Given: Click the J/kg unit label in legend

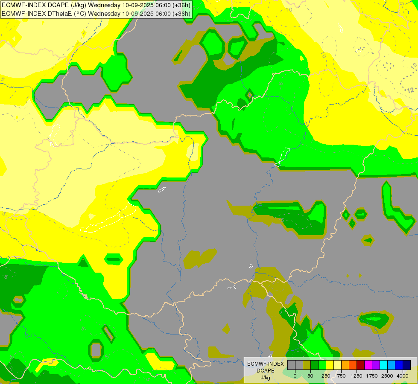Looking at the screenshot, I should point(265,378).
